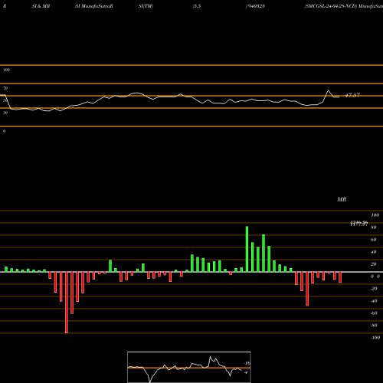The image size is (383, 383).
Task: Click the longest red histogram bar
Action: pyautogui.click(x=67, y=303)
